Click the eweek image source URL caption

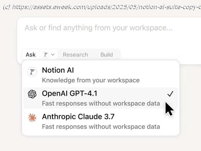(102, 7)
